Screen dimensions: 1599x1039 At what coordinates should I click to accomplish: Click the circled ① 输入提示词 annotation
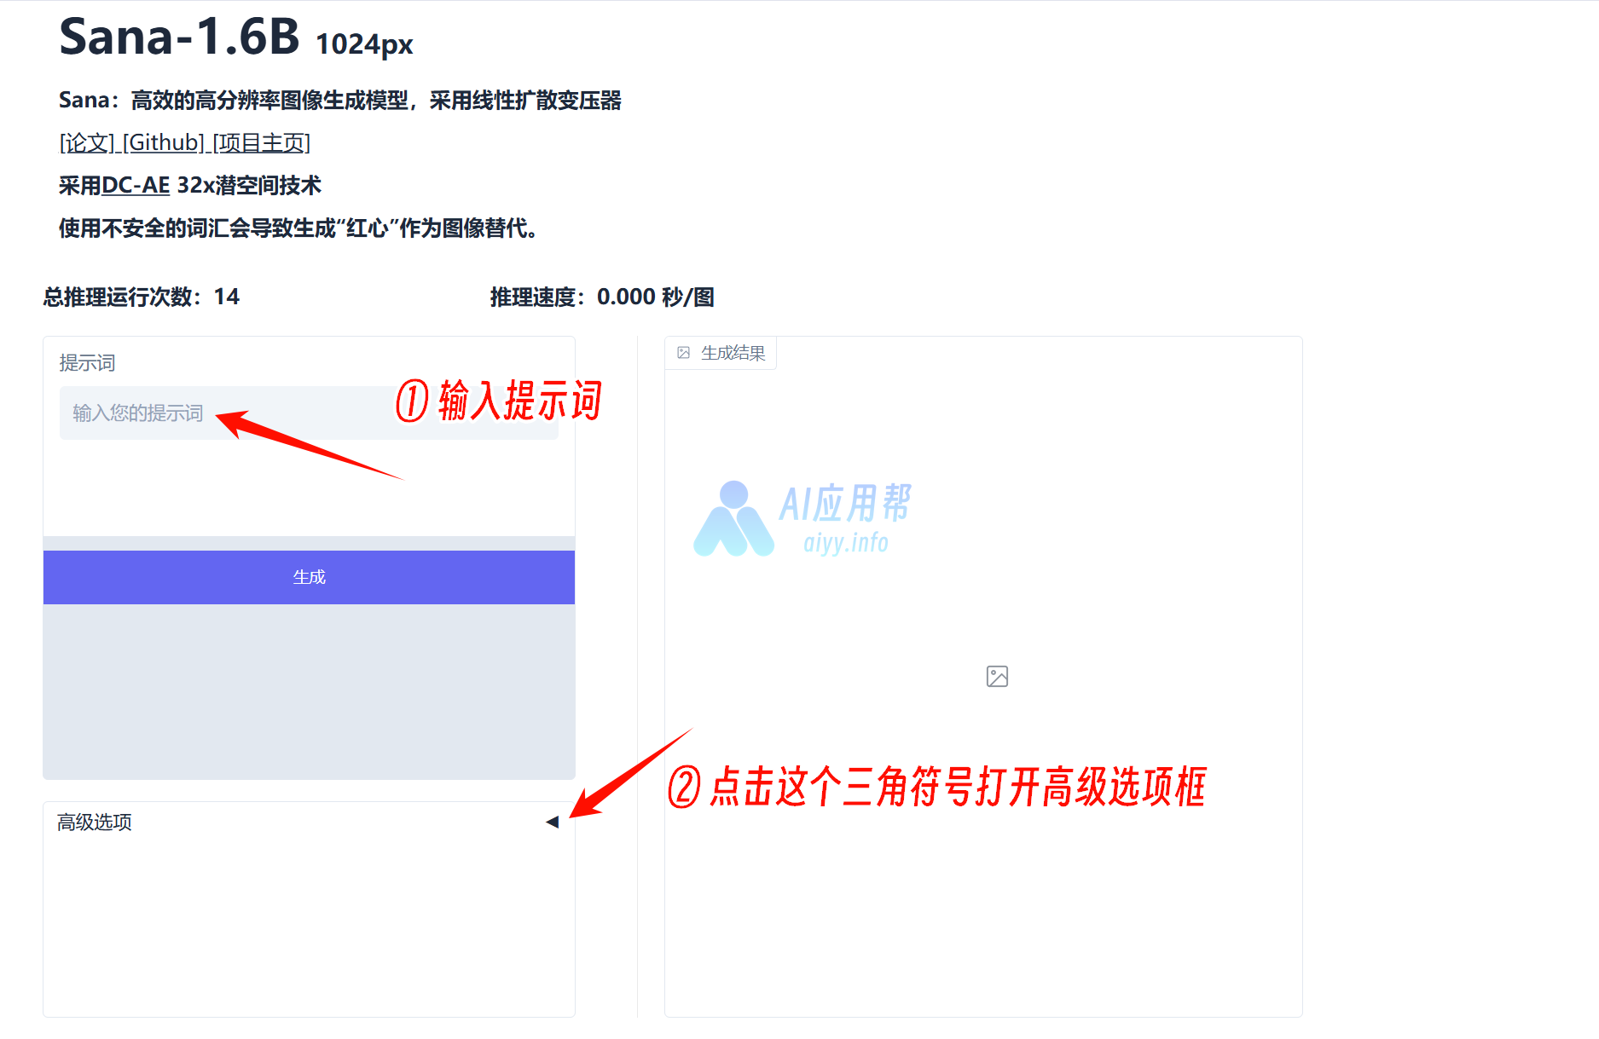coord(499,401)
